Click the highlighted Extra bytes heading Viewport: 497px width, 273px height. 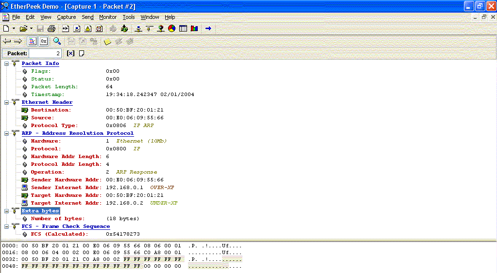(x=40, y=210)
